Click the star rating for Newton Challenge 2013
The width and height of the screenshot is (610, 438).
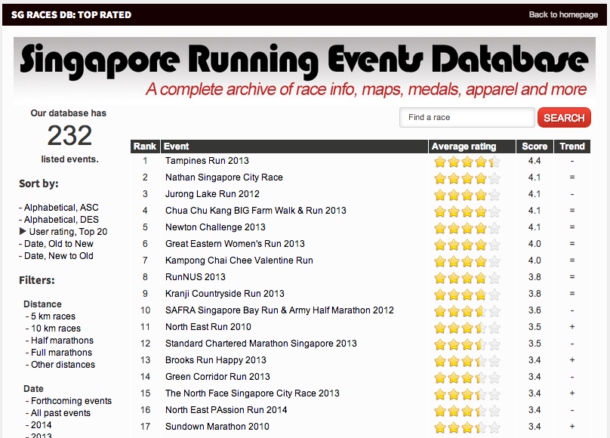click(x=467, y=228)
